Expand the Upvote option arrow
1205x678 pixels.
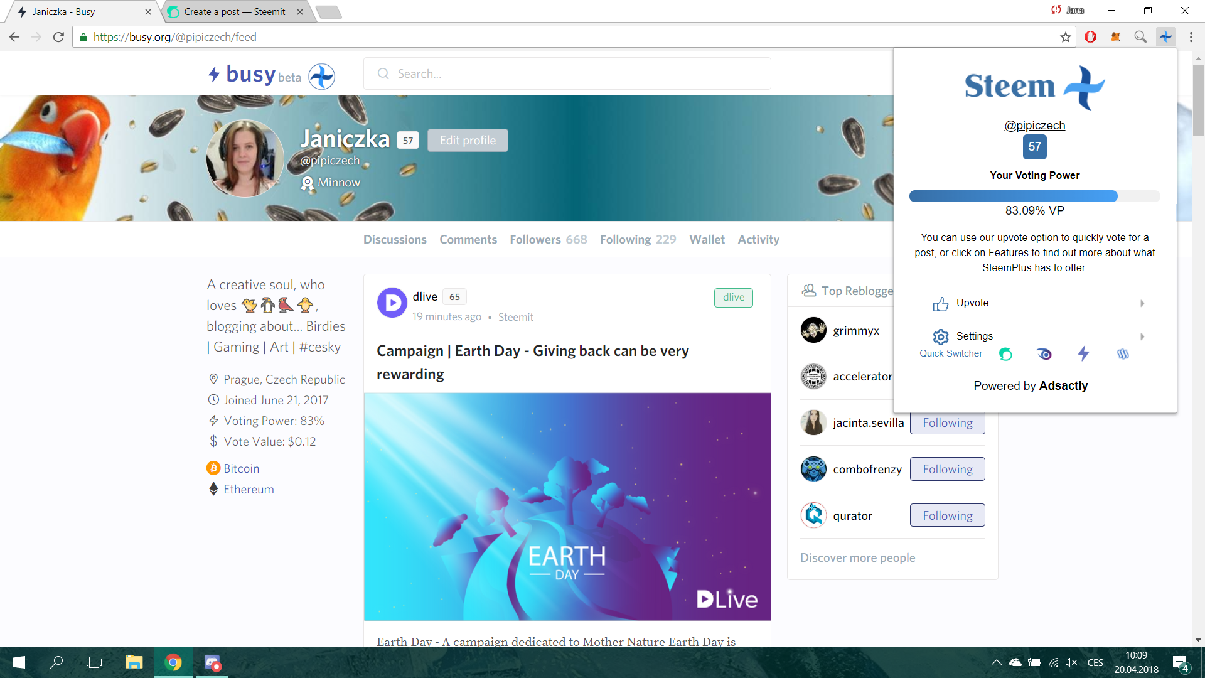[1142, 303]
